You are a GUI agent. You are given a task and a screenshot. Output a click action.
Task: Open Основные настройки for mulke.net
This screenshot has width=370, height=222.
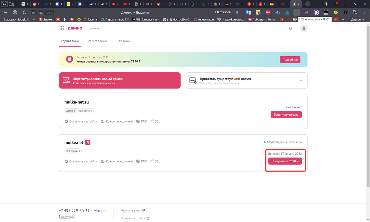[81, 161]
